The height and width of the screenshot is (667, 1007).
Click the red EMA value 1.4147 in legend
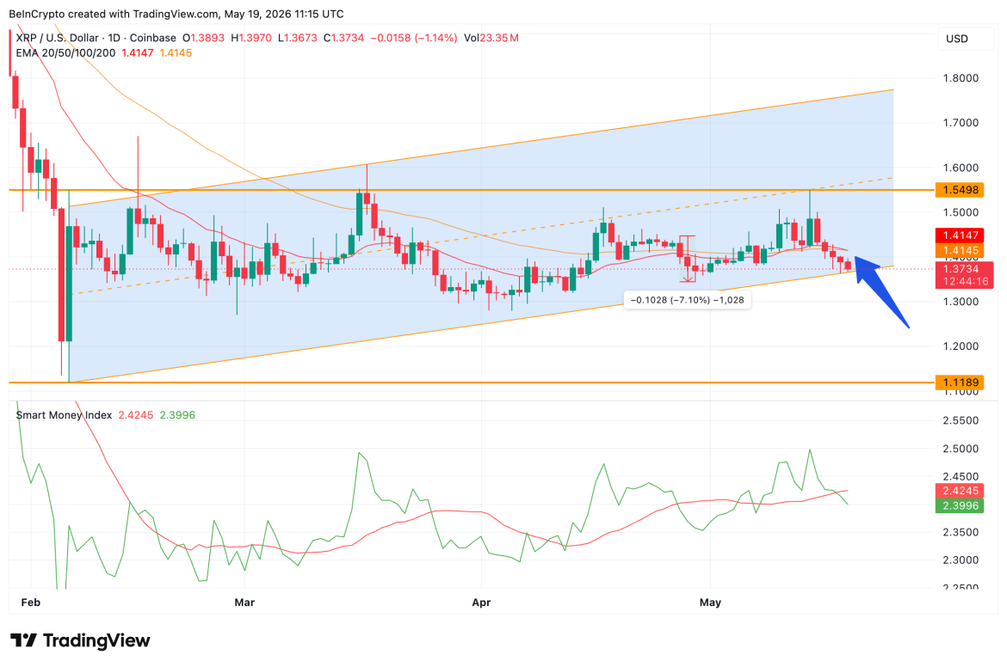(x=138, y=52)
